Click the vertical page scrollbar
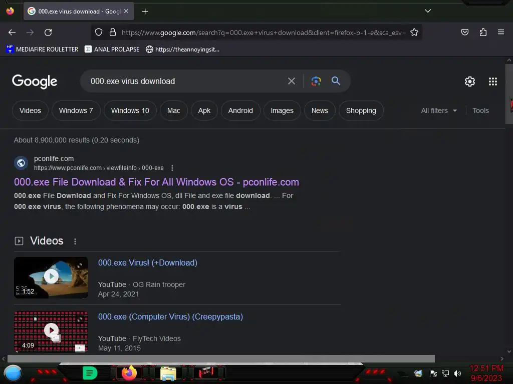Screen dimensions: 513x384 coord(509,94)
